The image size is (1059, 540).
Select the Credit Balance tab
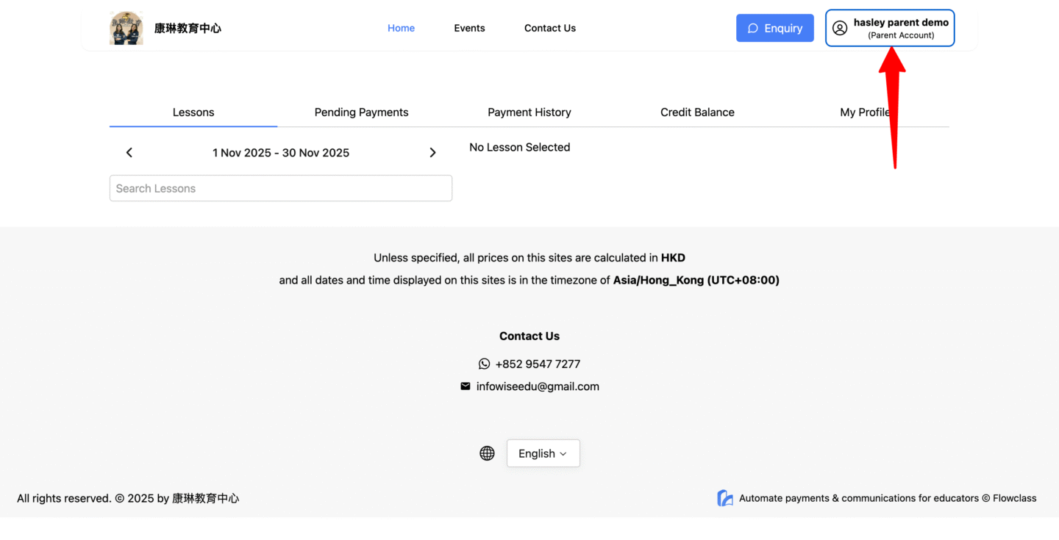point(697,112)
